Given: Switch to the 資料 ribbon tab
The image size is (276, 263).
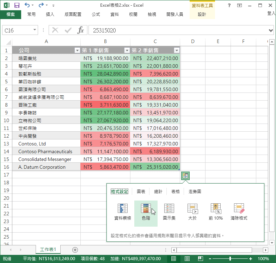Looking at the screenshot, I should [115, 14].
